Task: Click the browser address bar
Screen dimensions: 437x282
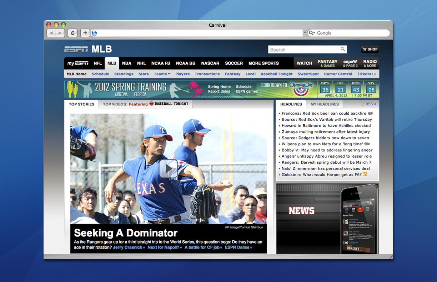Action: [x=197, y=33]
